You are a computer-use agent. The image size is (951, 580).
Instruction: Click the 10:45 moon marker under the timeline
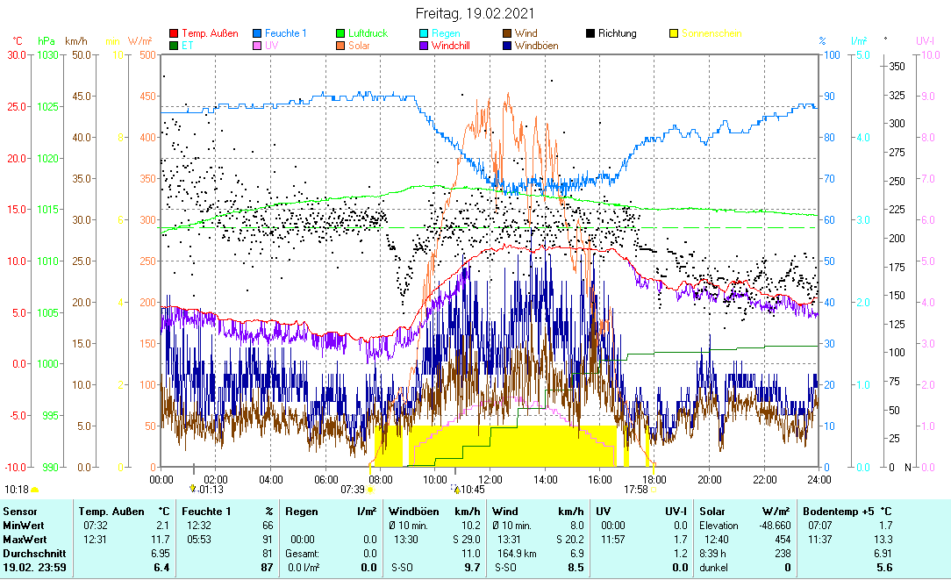[x=469, y=490]
